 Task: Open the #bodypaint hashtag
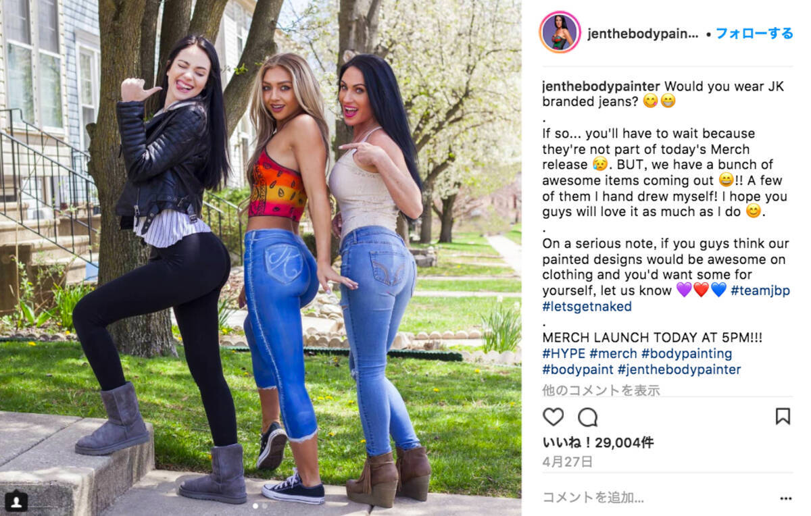[x=578, y=369]
